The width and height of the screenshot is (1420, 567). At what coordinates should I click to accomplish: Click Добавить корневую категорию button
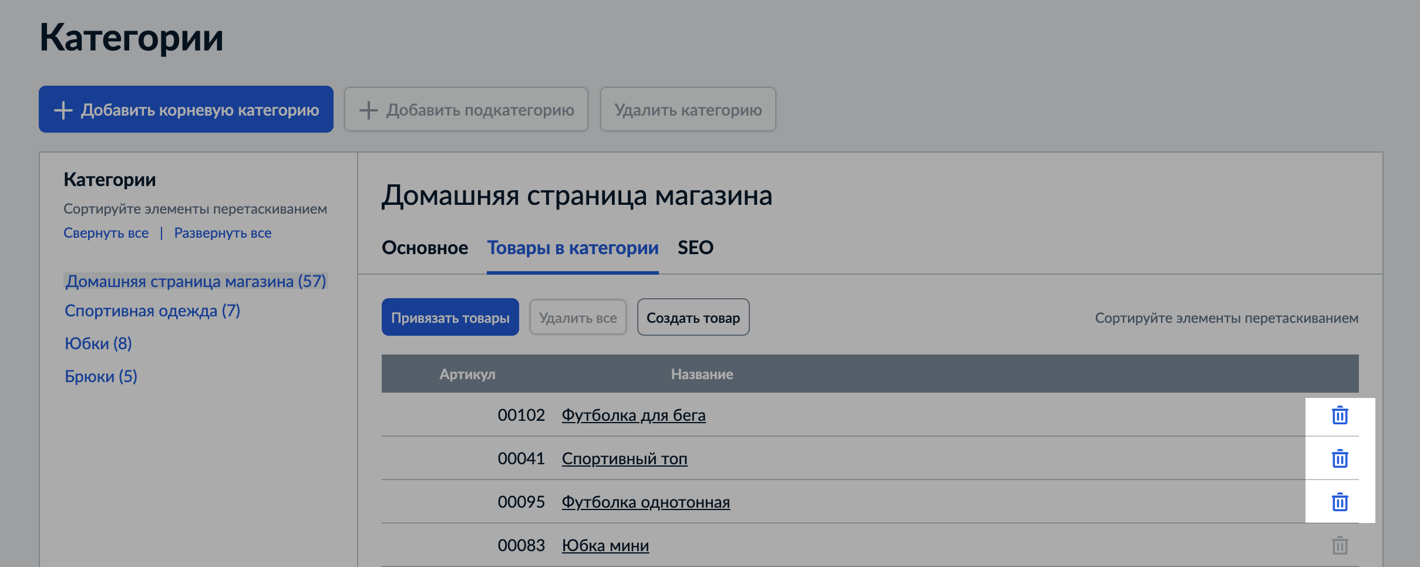[186, 109]
